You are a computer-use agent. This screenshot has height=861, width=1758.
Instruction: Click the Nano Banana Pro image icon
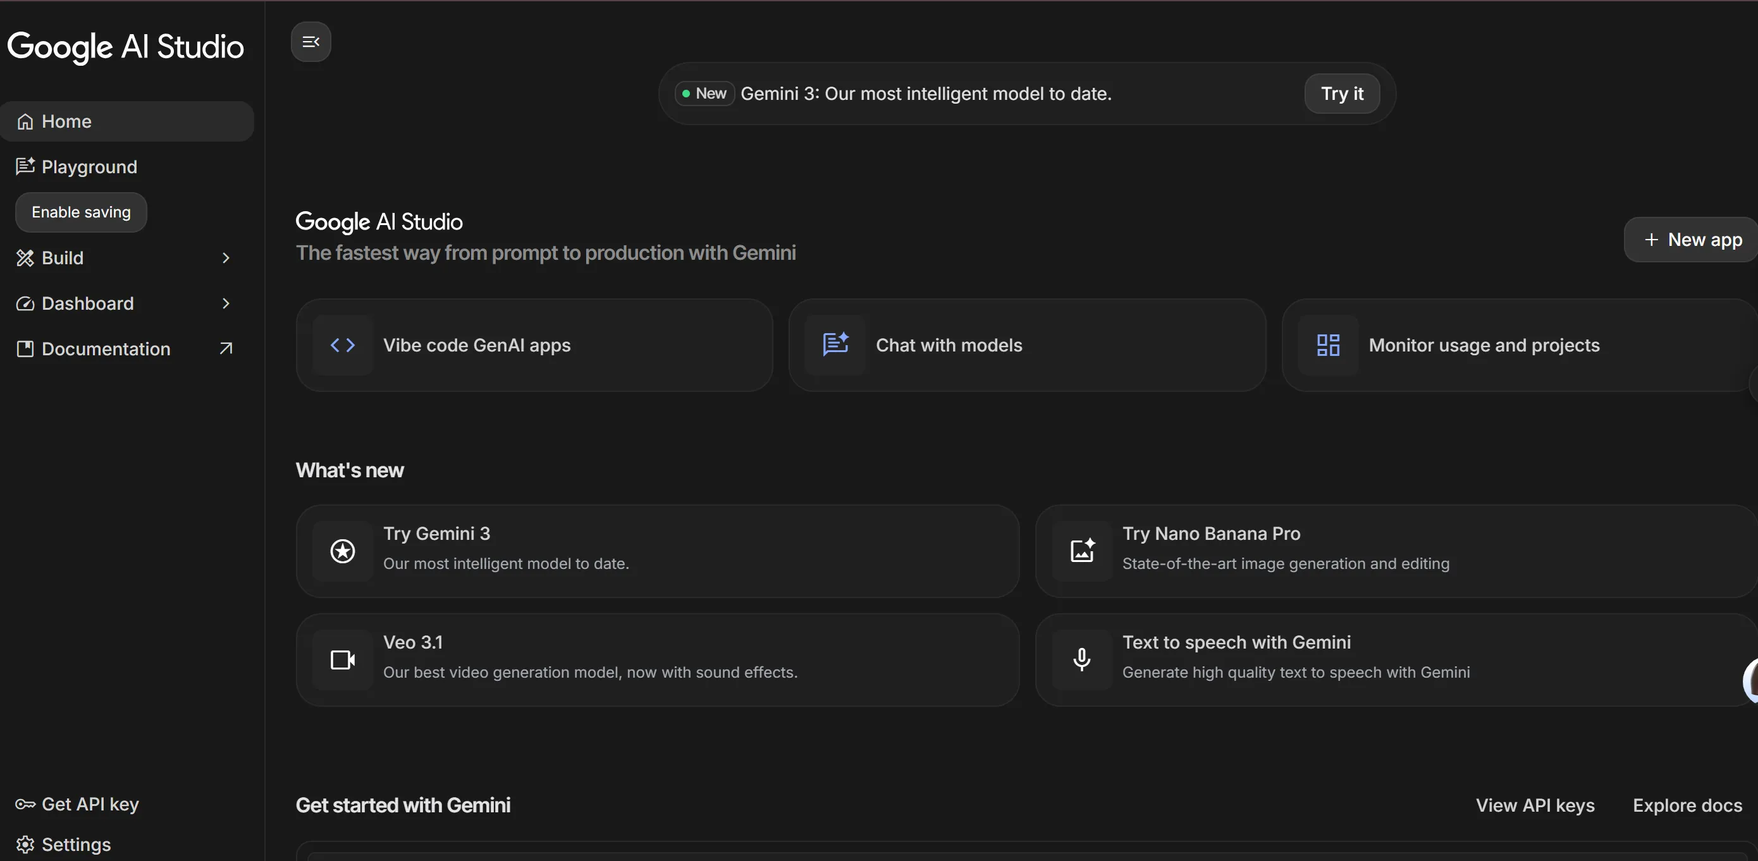point(1082,551)
